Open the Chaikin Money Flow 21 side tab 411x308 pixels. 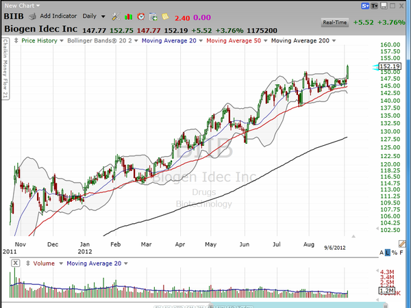pyautogui.click(x=5, y=69)
